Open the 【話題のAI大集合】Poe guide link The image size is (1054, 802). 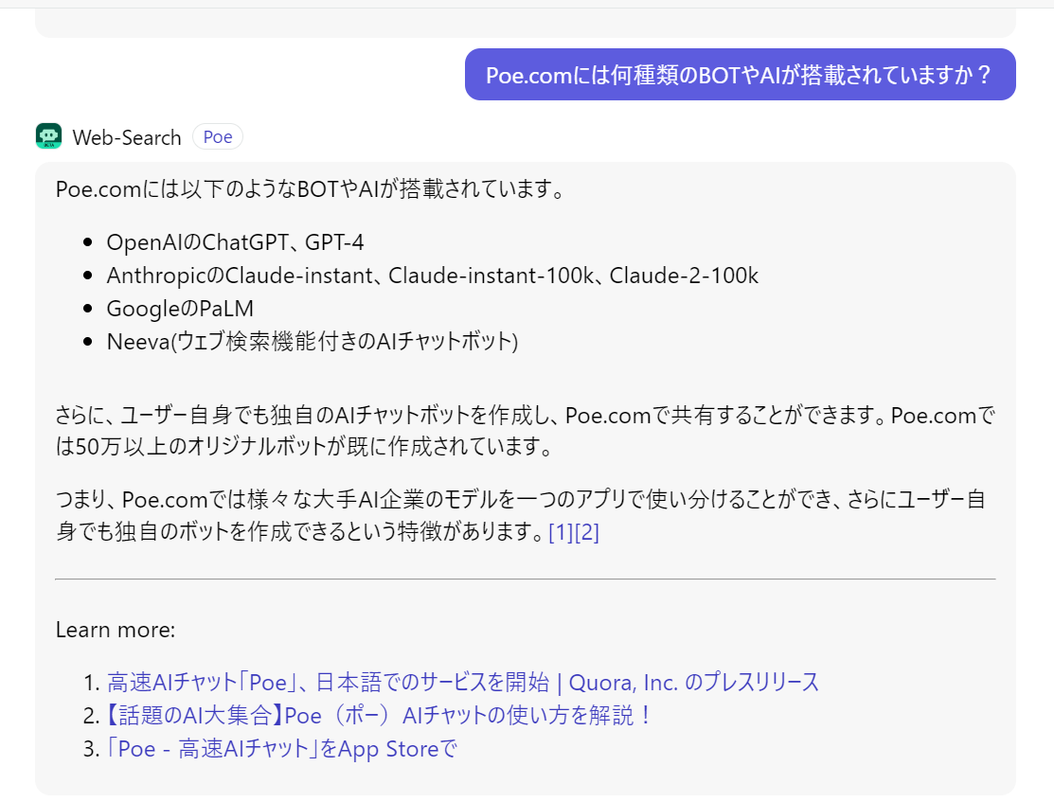[x=380, y=716]
